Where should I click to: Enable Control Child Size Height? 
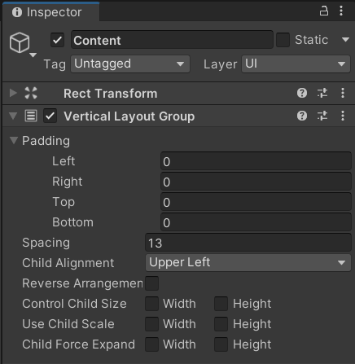click(221, 304)
